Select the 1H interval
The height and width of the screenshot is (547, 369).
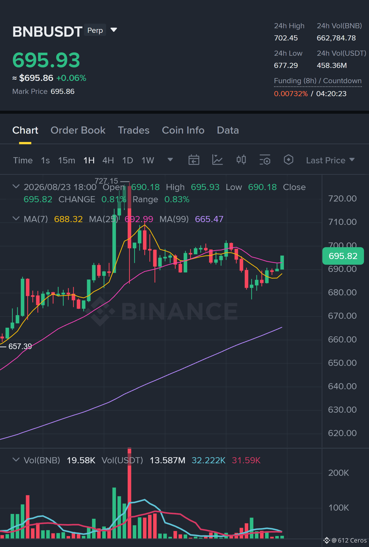(89, 160)
